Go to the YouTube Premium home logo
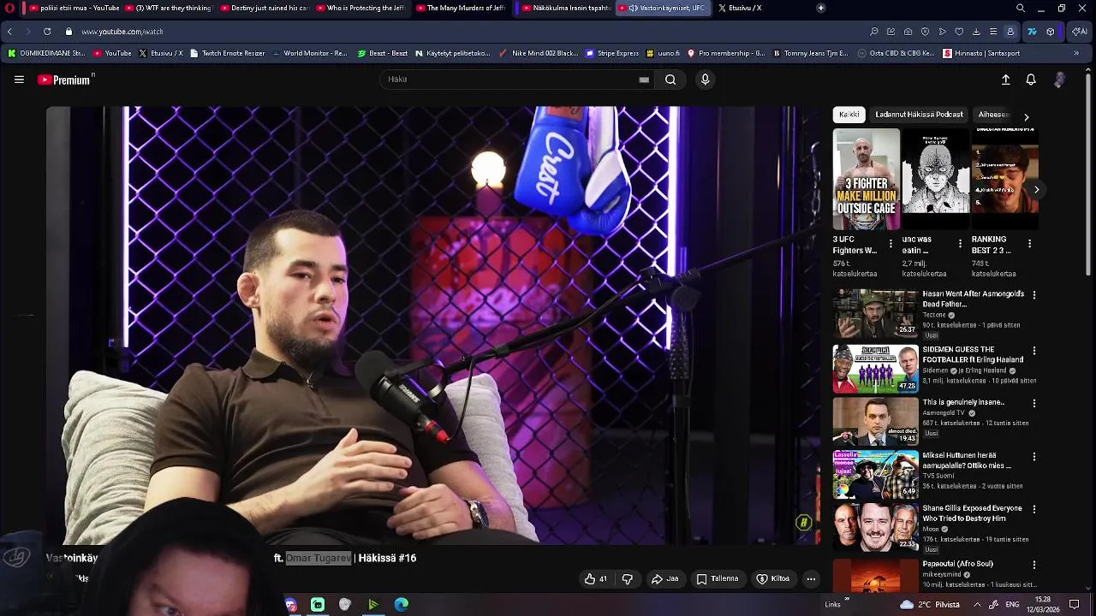 (66, 80)
